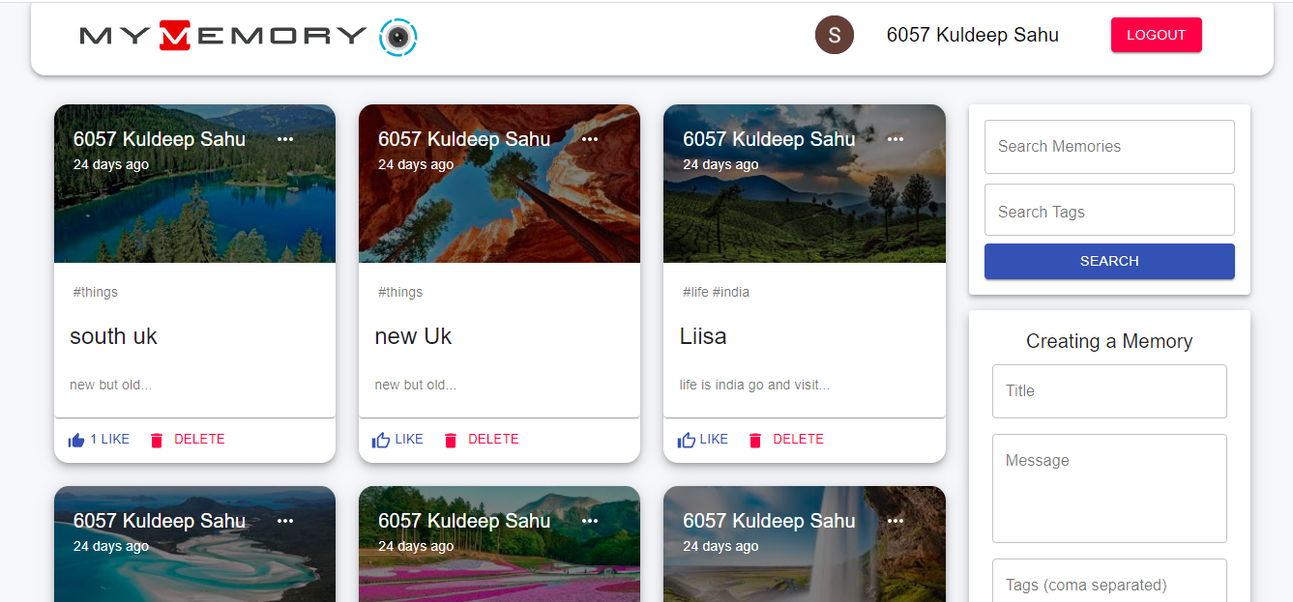The image size is (1293, 602).
Task: Click the trash icon on new Uk card
Action: point(451,441)
